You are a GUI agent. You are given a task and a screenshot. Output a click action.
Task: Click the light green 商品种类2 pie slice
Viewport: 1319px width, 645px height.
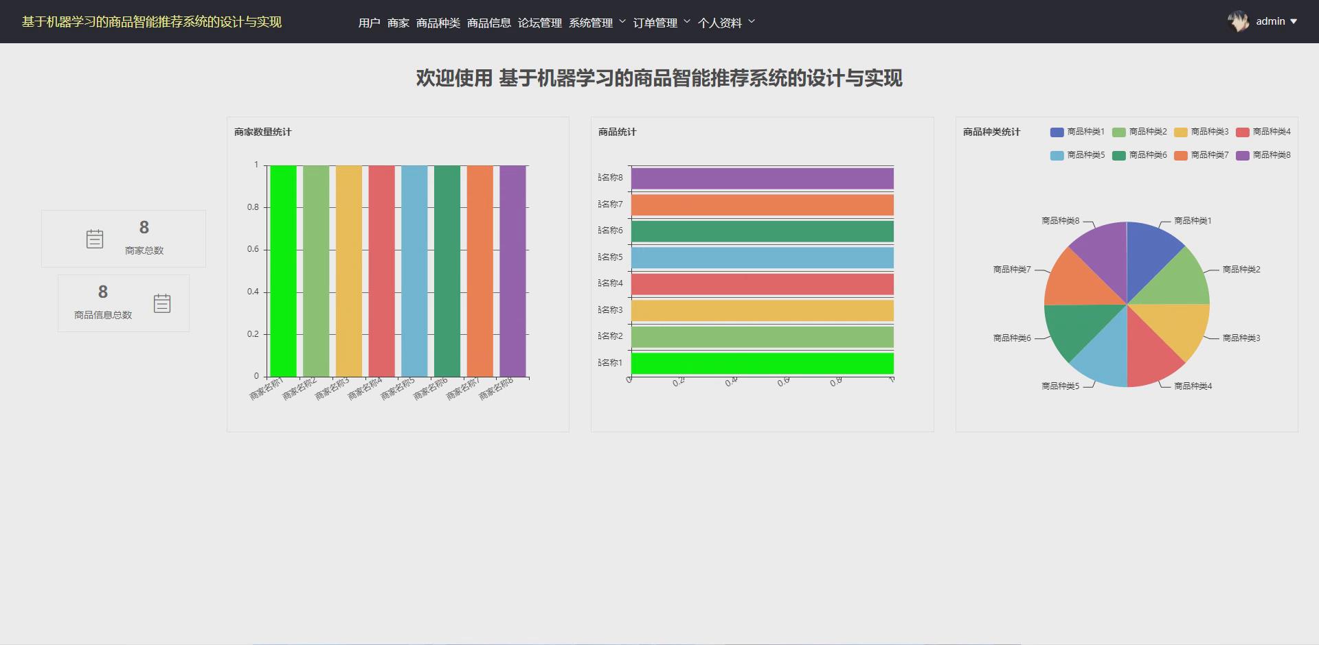click(x=1177, y=284)
